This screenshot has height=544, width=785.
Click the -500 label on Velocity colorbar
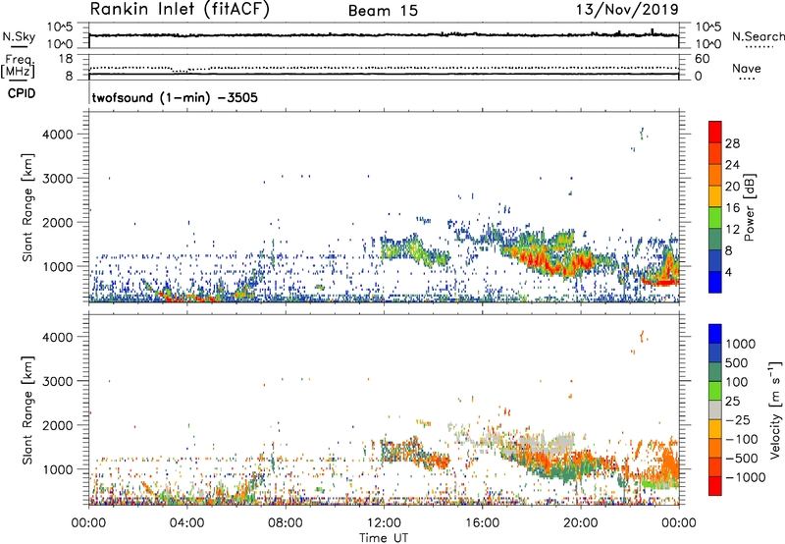[x=741, y=458]
